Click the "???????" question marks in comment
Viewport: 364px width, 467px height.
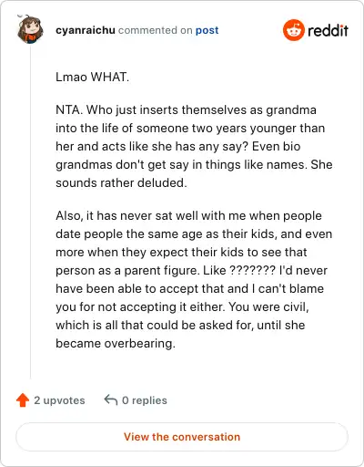pos(252,270)
